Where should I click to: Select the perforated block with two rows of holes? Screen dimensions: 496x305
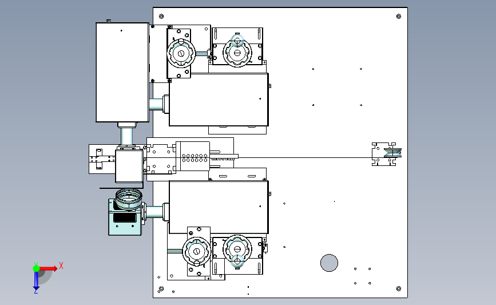tap(193, 156)
